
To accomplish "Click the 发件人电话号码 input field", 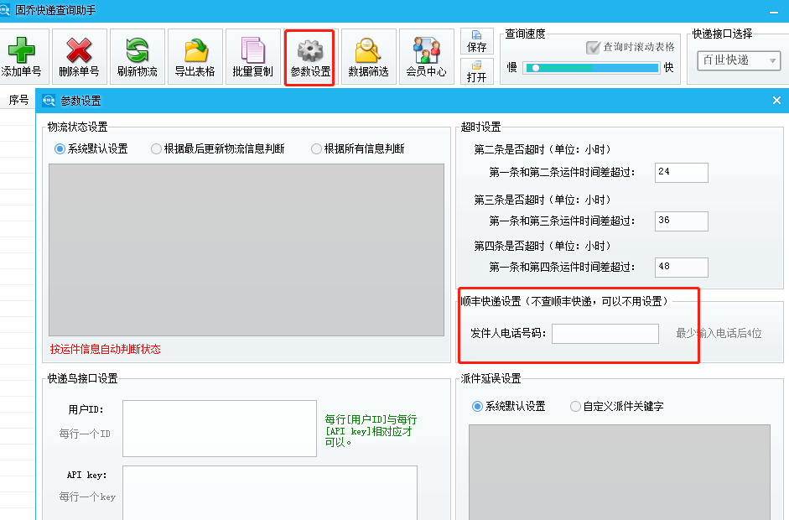I will [x=605, y=334].
